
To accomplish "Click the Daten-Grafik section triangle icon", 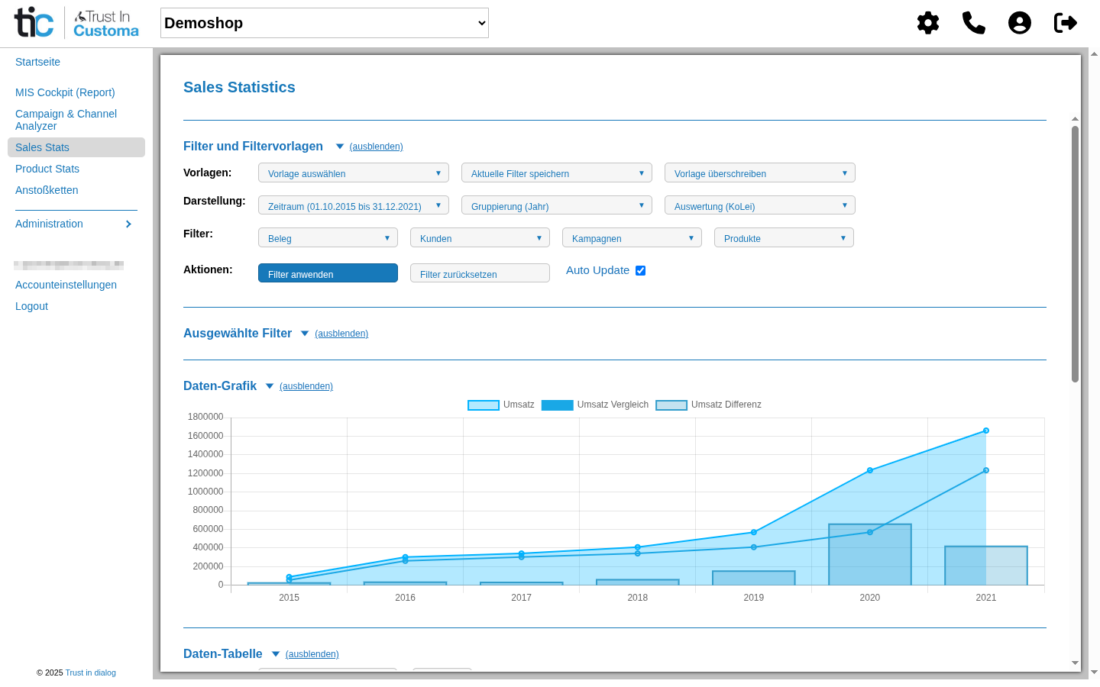I will pos(269,385).
